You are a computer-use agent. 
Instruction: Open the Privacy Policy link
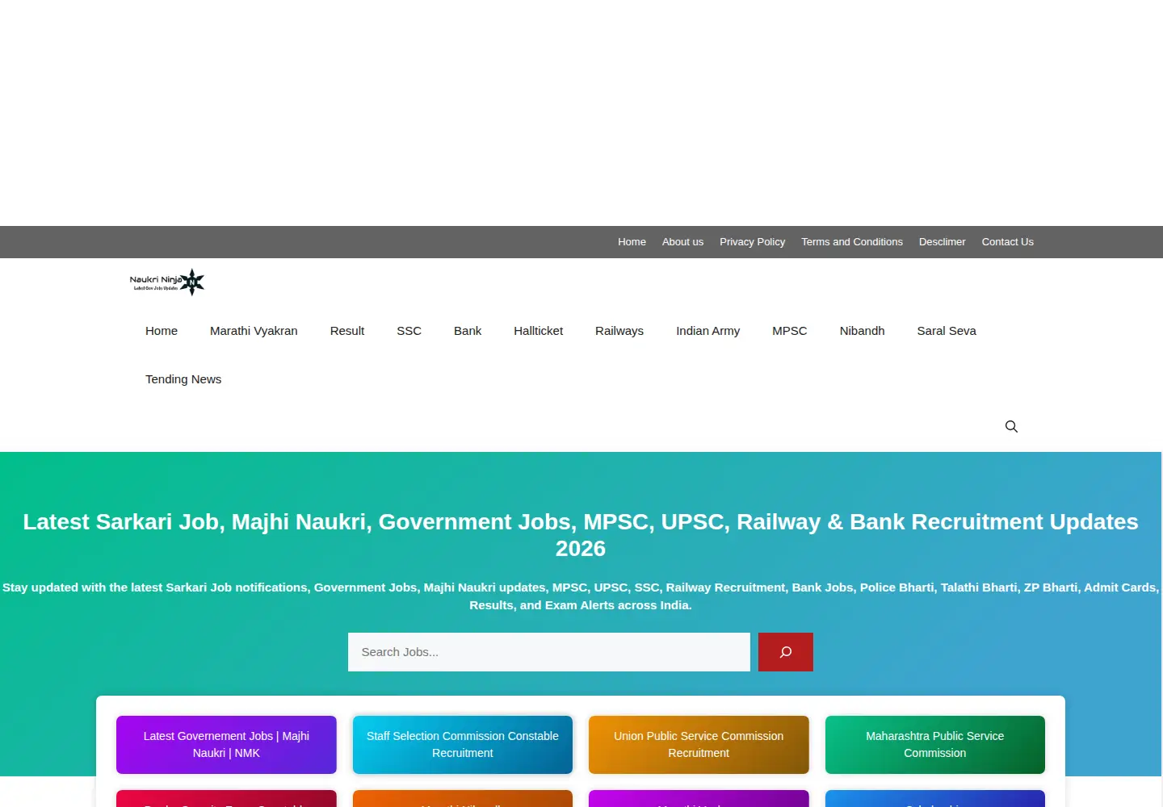[x=752, y=242]
